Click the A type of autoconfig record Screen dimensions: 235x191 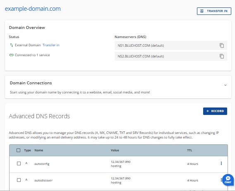click(26, 163)
